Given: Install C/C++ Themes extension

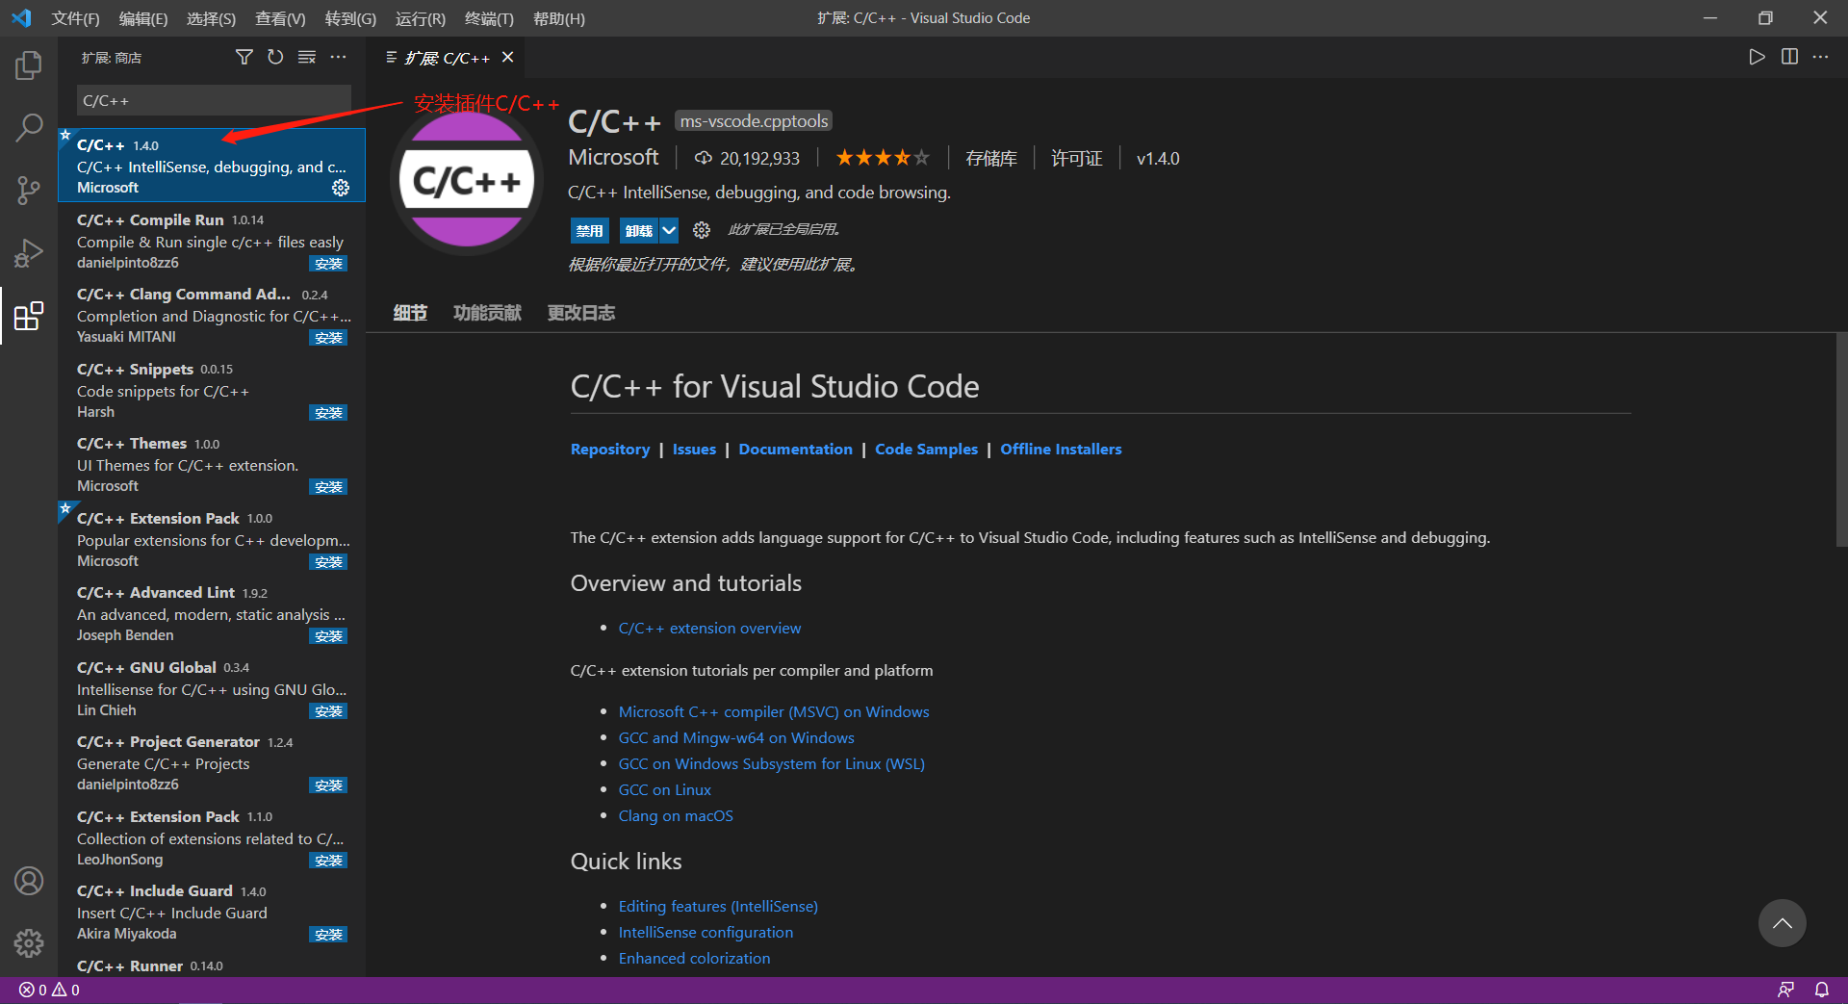Looking at the screenshot, I should (x=328, y=487).
